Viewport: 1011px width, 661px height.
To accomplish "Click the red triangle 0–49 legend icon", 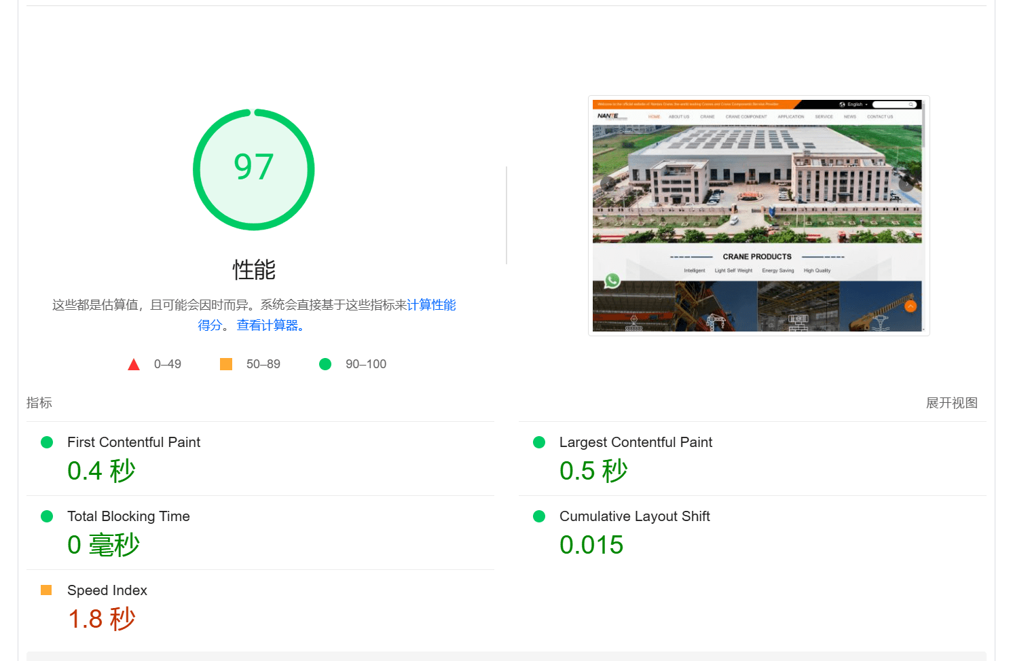I will [x=134, y=365].
